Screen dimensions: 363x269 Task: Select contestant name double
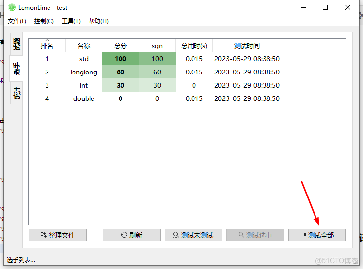[x=84, y=98]
